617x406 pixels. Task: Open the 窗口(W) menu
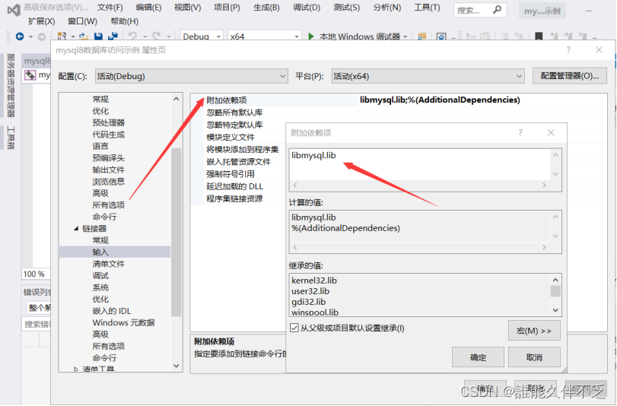[x=82, y=21]
